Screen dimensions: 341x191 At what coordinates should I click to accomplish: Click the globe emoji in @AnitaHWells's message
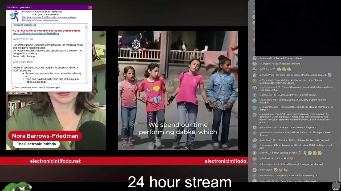point(330,75)
